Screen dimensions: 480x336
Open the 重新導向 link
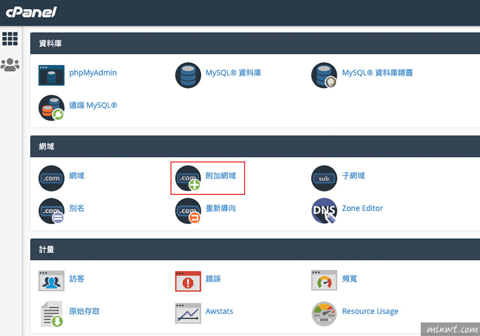[x=221, y=208]
